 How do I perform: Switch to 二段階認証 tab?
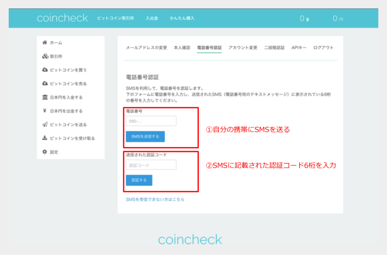click(x=274, y=48)
